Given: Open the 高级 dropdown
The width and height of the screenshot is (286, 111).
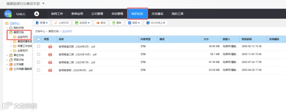Looking at the screenshot, I should coord(134,23).
